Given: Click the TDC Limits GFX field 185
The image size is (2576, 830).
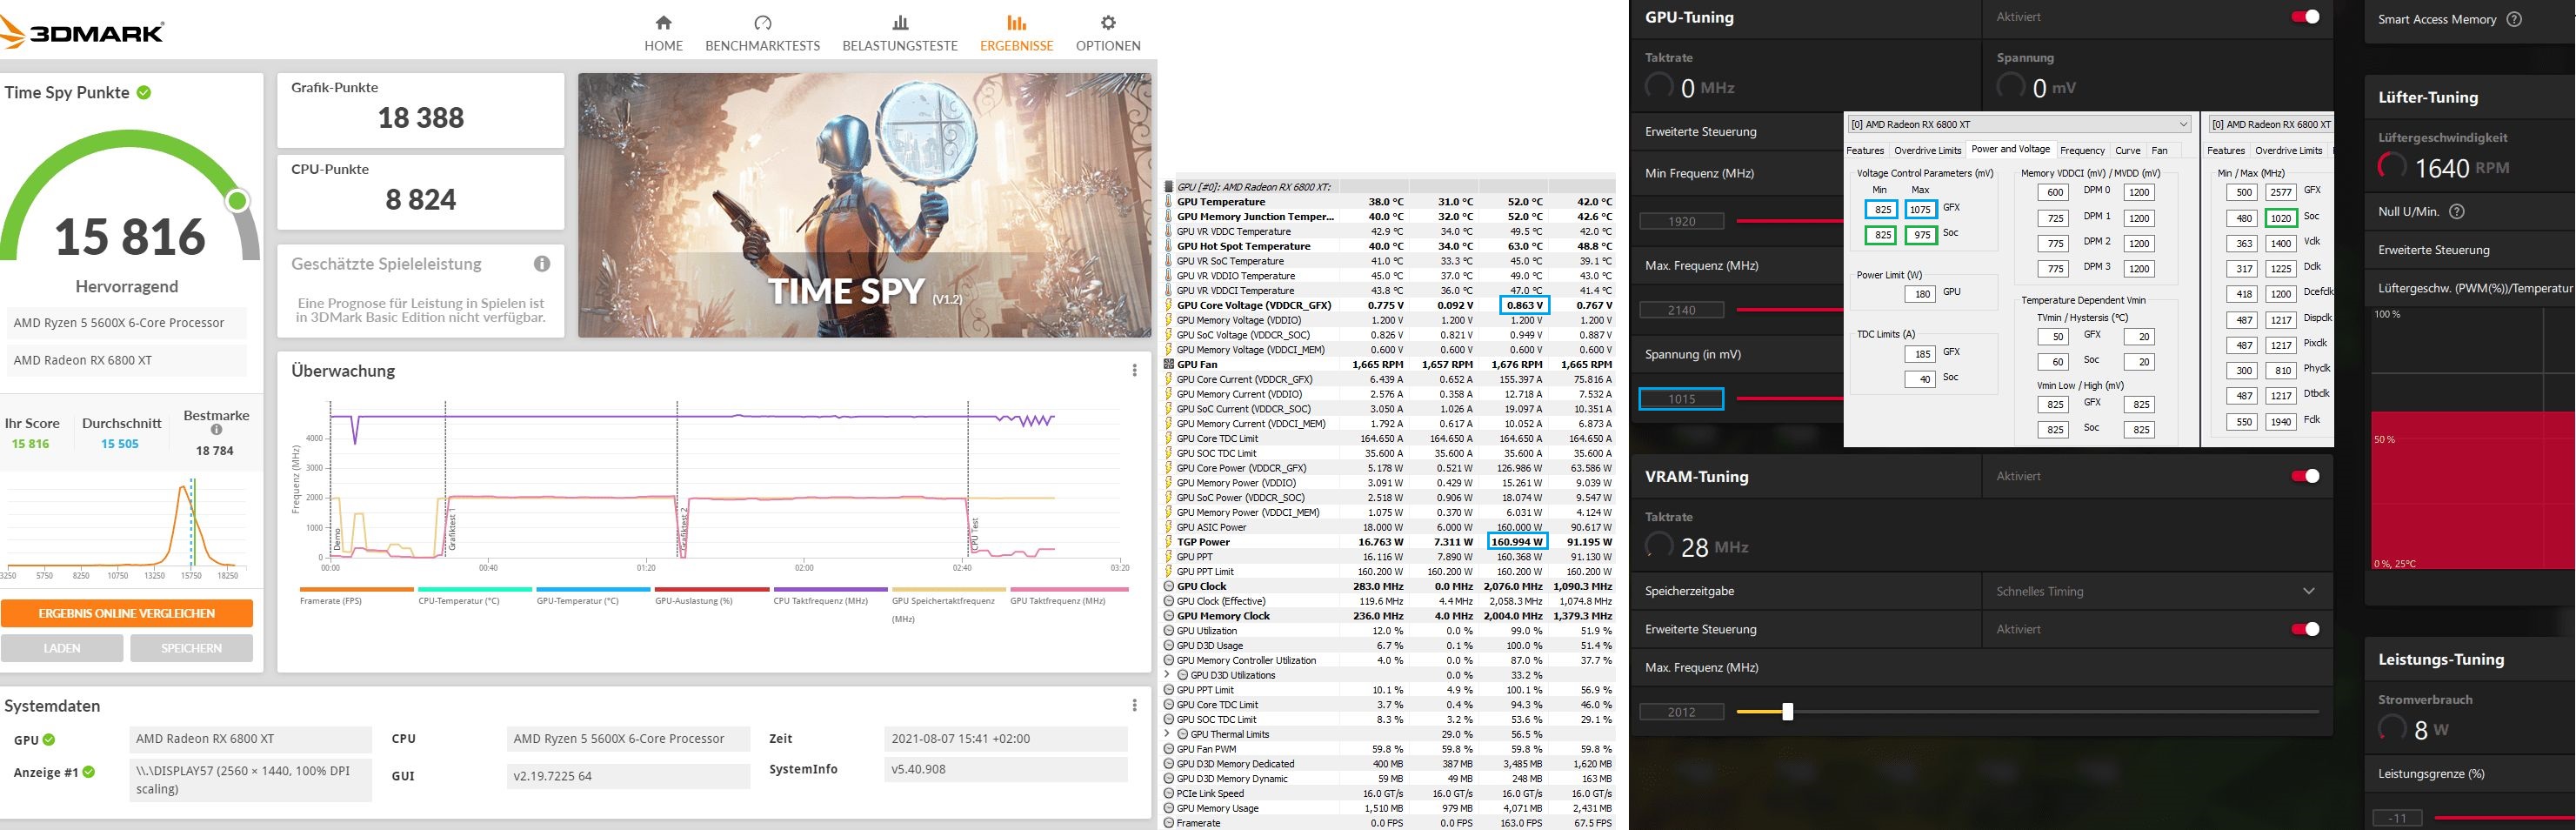Looking at the screenshot, I should click(x=1920, y=354).
